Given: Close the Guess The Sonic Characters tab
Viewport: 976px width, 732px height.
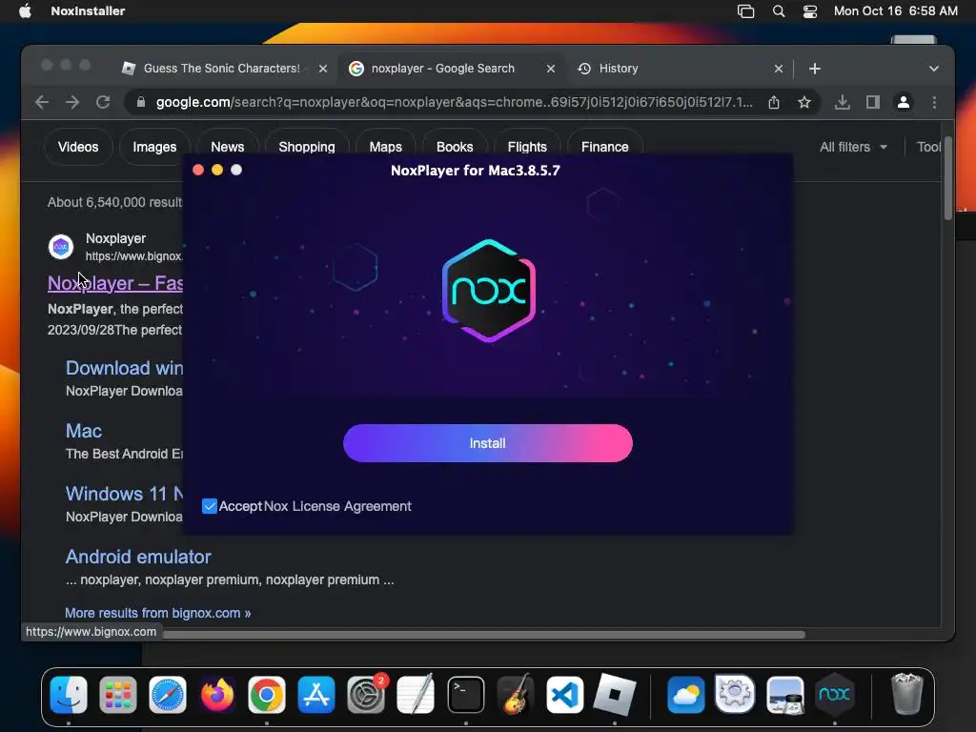Looking at the screenshot, I should (323, 69).
